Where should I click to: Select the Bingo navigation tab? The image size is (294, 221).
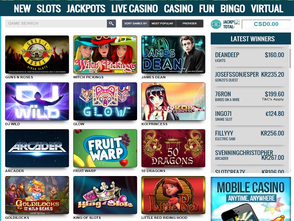pyautogui.click(x=233, y=9)
